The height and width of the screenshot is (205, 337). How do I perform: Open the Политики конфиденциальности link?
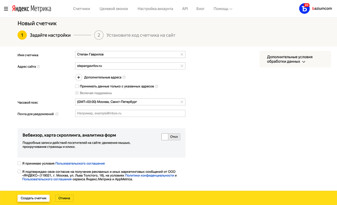(x=149, y=175)
